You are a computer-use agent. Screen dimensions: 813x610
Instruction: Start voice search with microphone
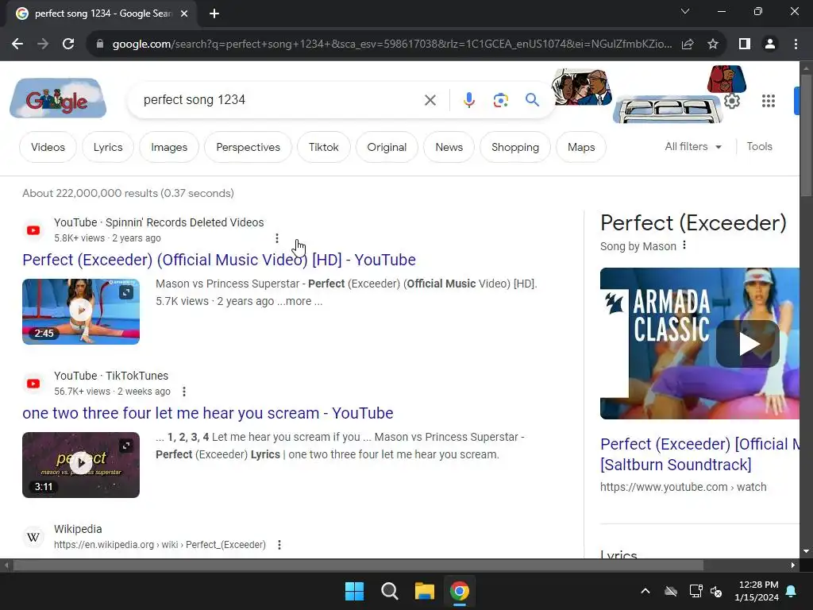point(468,100)
